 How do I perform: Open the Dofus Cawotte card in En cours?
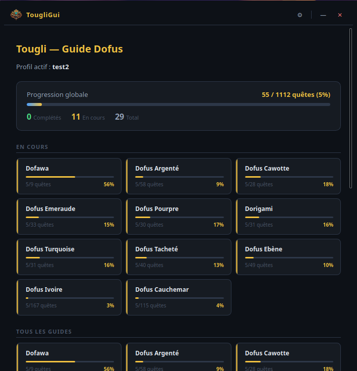coord(288,176)
